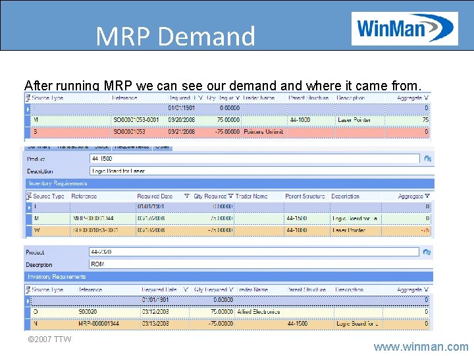Sort by Reference in the 44-1500 grid
The image size is (474, 356).
pos(84,196)
